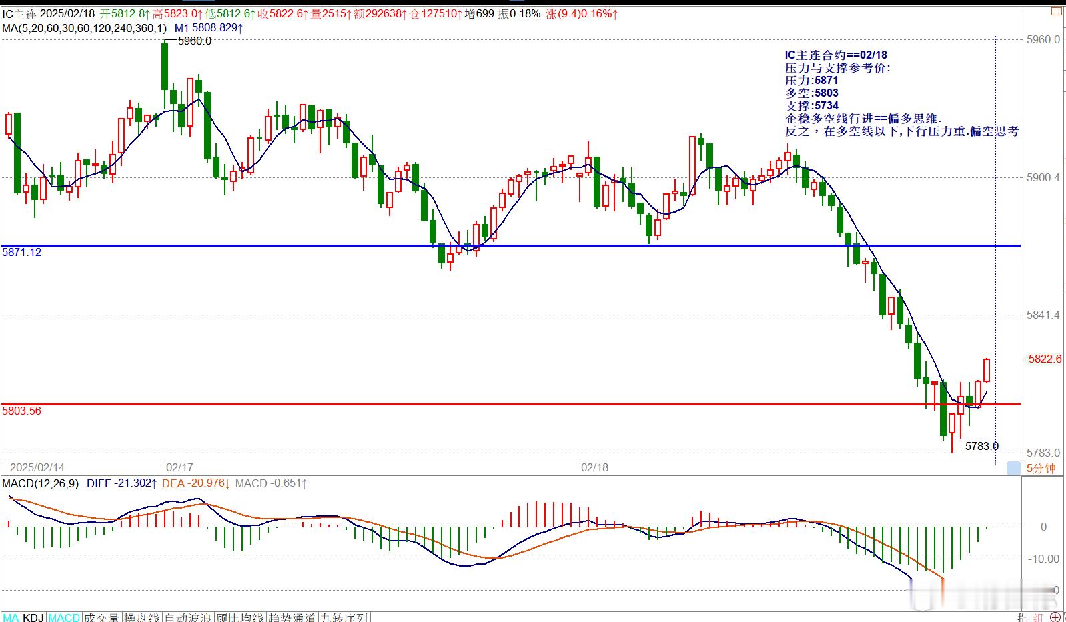Click the 仓127510 open interest in header
Viewport: 1066px width, 622px height.
(x=434, y=13)
